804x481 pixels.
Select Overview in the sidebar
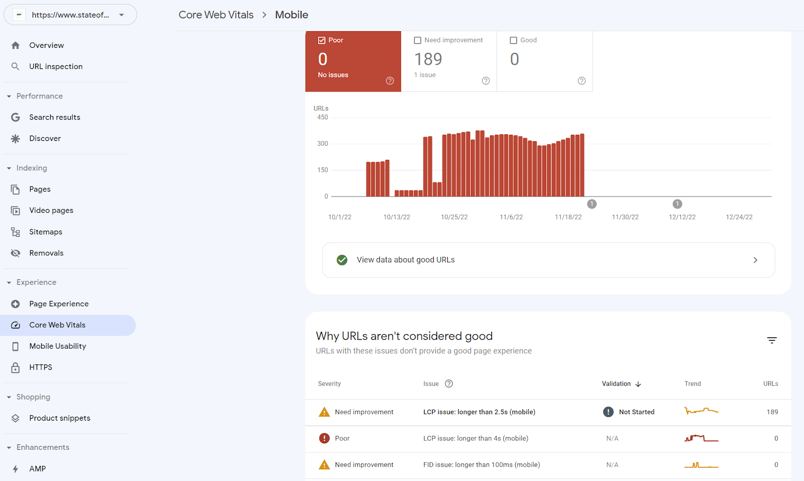pos(46,45)
